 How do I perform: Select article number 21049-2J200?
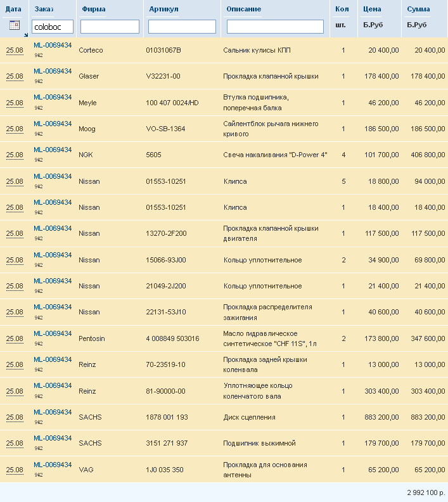pyautogui.click(x=166, y=286)
